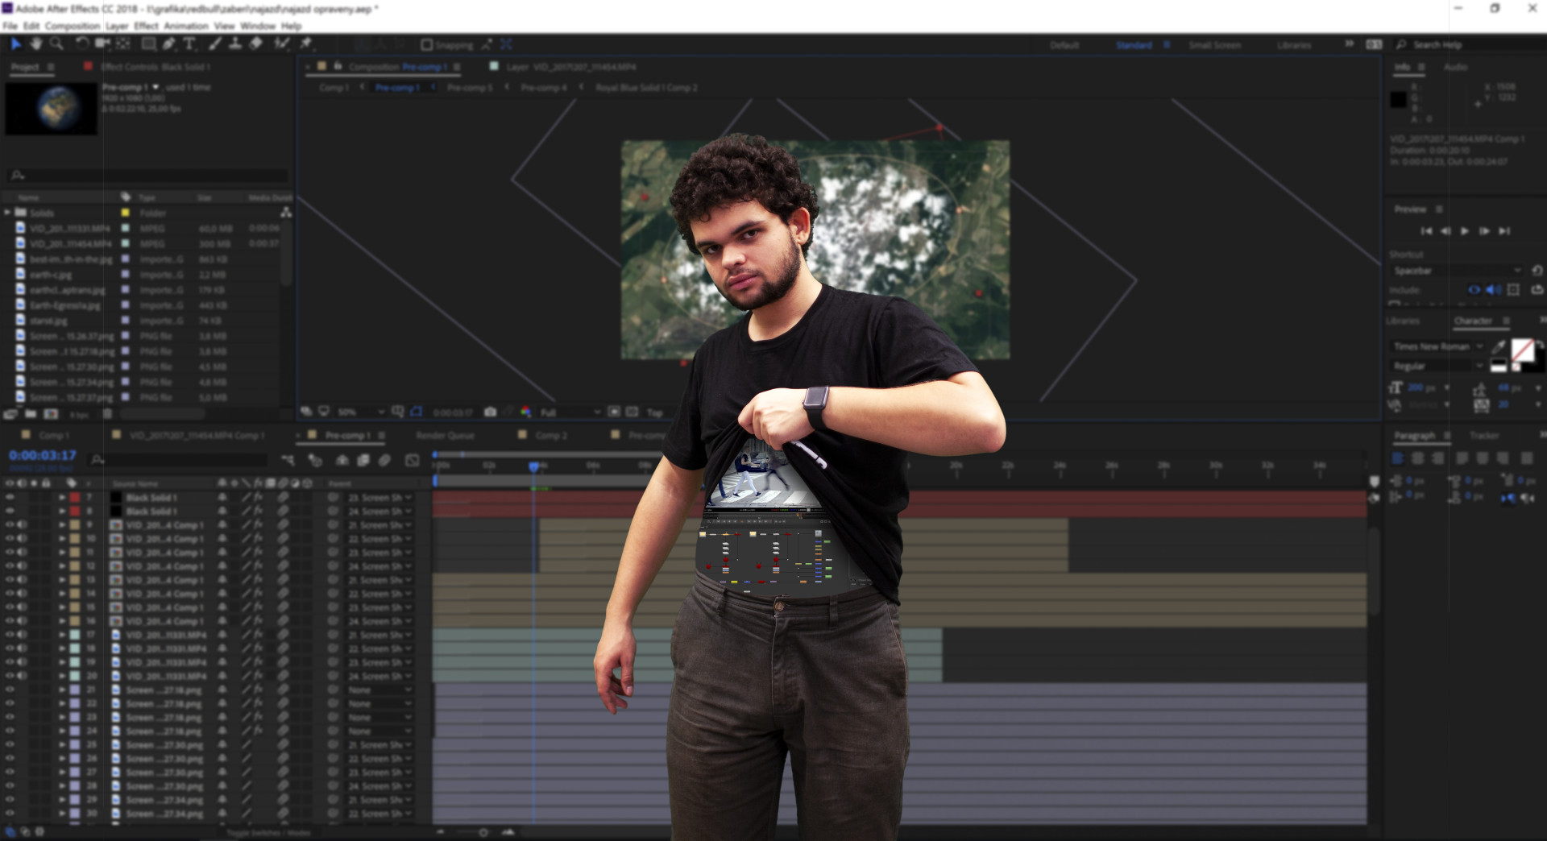
Task: Toggle Motion Blur timeline switch
Action: click(385, 460)
